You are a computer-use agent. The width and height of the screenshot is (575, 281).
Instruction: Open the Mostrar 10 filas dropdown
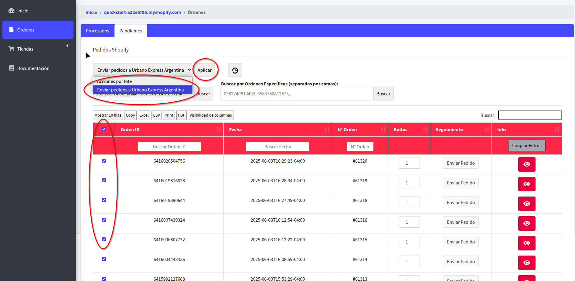point(107,115)
